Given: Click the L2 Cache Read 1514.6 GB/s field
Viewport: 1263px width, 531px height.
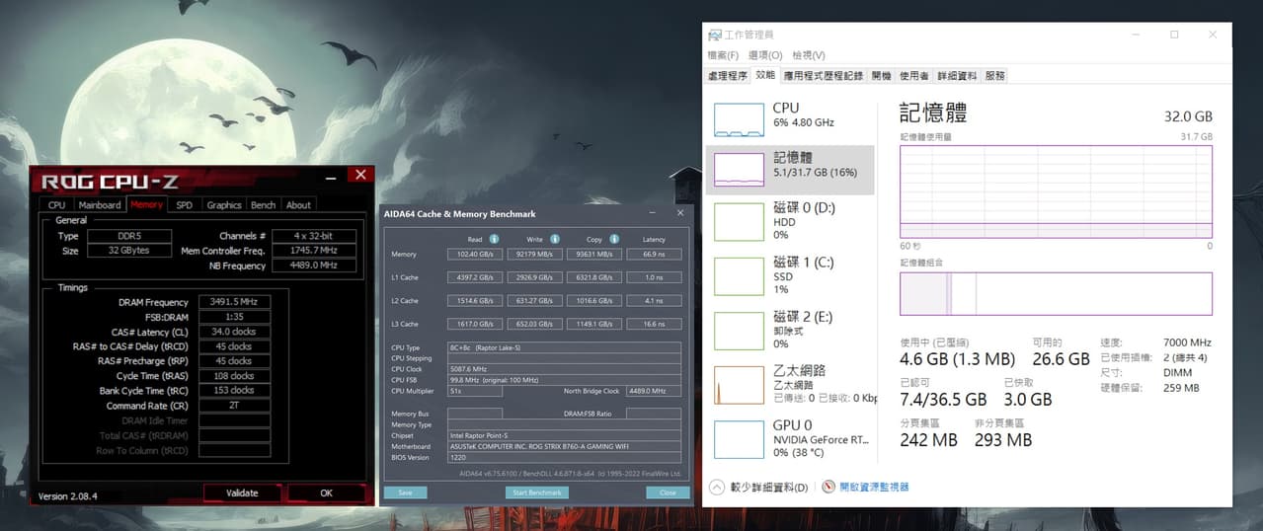Looking at the screenshot, I should (x=475, y=301).
